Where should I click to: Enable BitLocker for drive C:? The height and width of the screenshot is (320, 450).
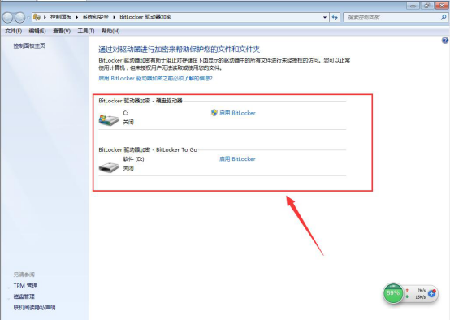[x=237, y=113]
